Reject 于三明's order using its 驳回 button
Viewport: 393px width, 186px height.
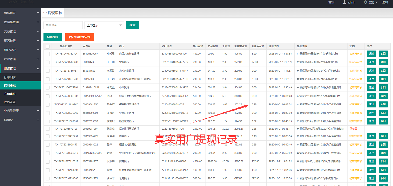(383, 62)
